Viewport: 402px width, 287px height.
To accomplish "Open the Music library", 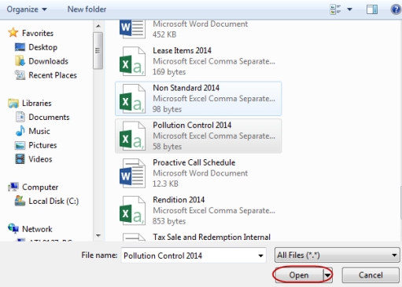I will [39, 131].
